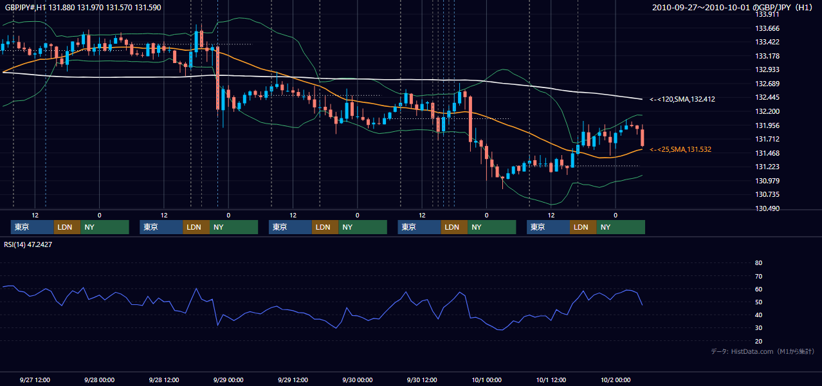Select the 25 SMA label reading 131.532
822x386 pixels.
[x=680, y=149]
